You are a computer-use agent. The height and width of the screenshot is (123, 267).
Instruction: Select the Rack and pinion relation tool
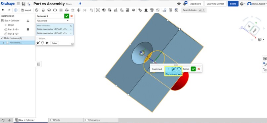[146, 10]
